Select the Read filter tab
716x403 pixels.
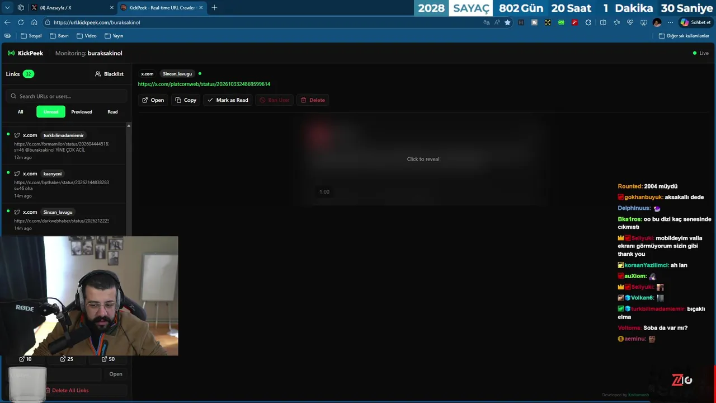(112, 112)
